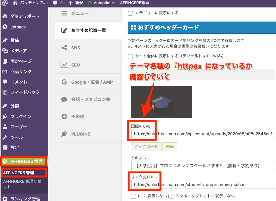Open the ダッシュボード menu item

tap(24, 16)
